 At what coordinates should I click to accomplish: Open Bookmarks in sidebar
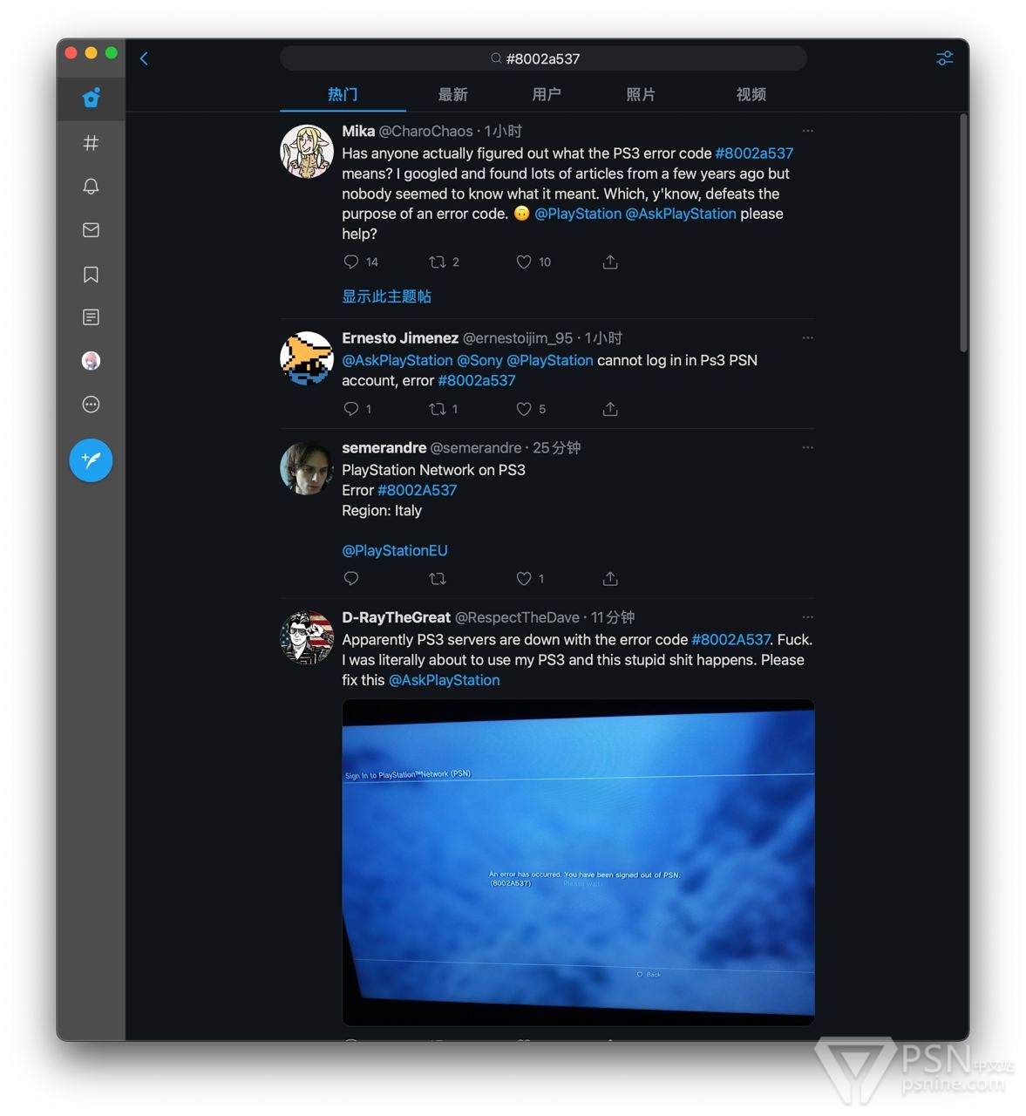[91, 275]
